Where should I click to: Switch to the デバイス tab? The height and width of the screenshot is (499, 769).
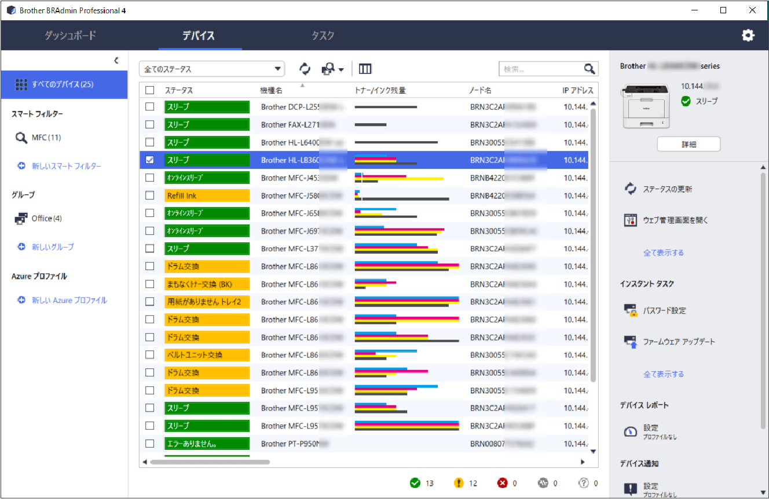click(199, 35)
